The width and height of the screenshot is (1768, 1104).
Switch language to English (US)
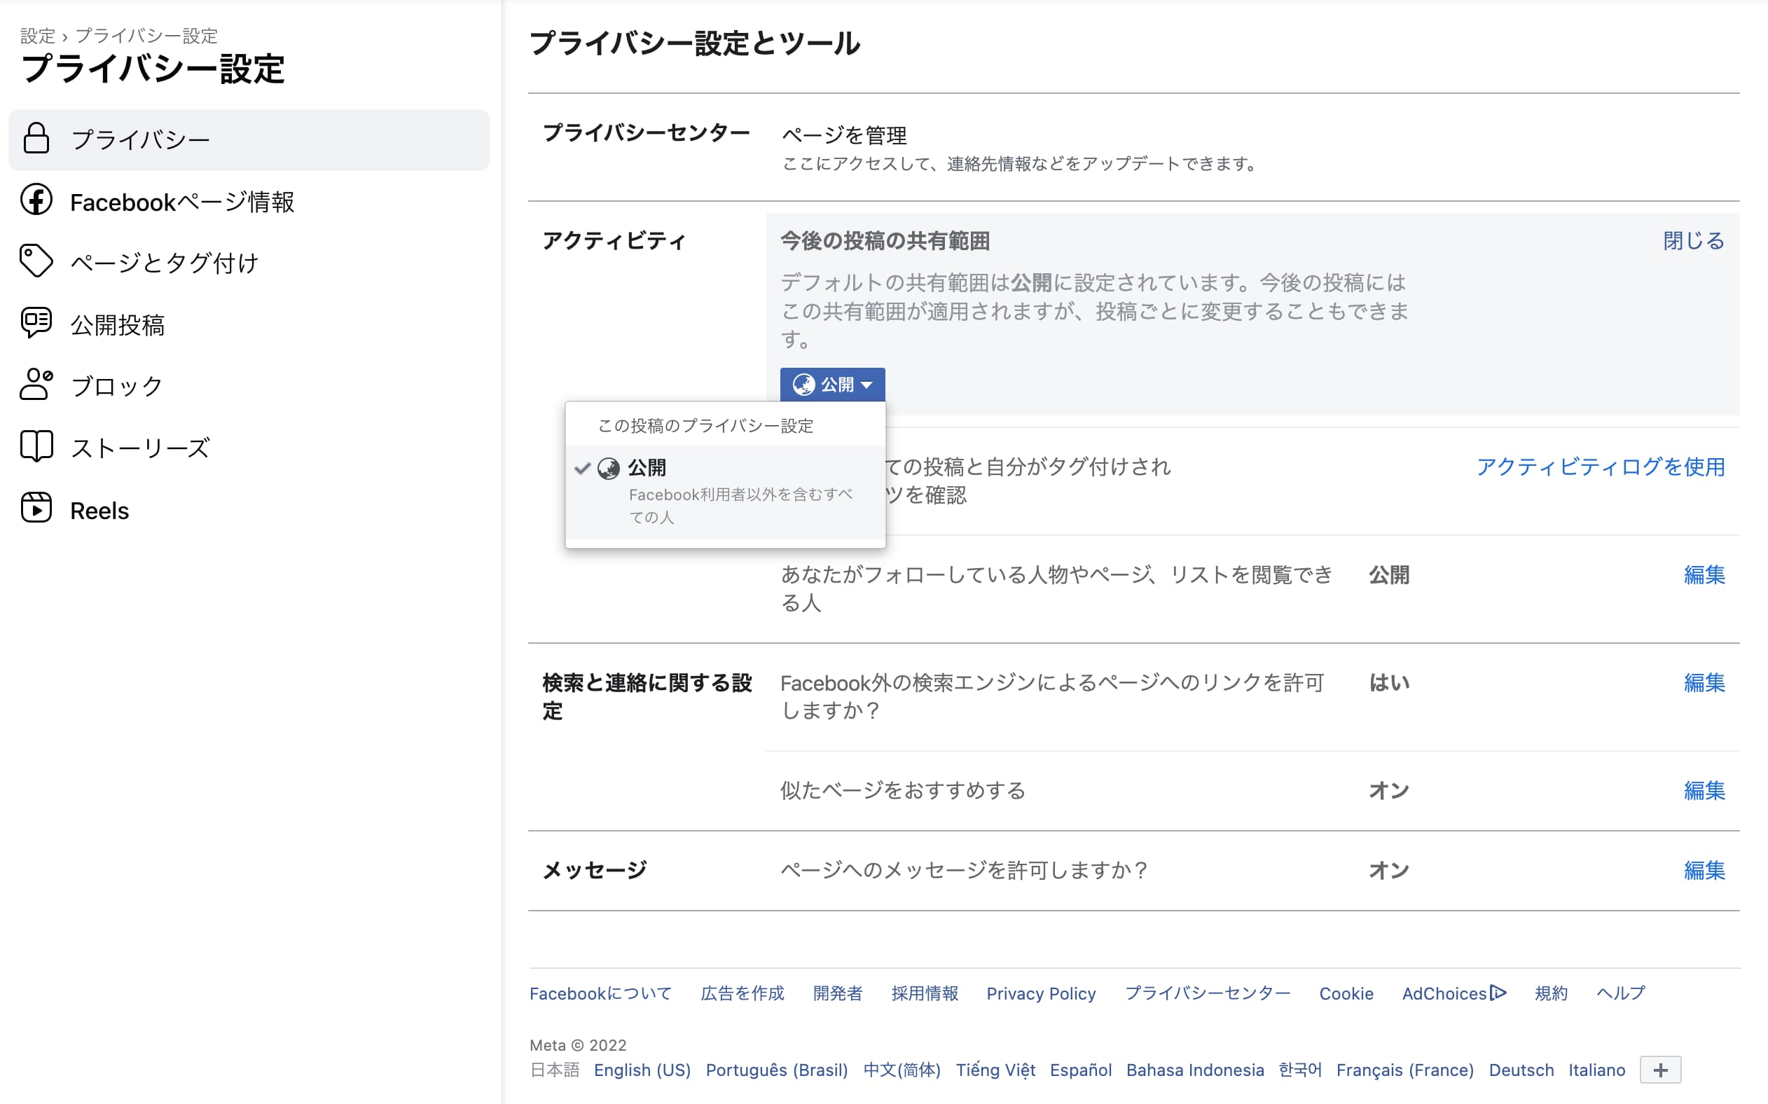642,1070
